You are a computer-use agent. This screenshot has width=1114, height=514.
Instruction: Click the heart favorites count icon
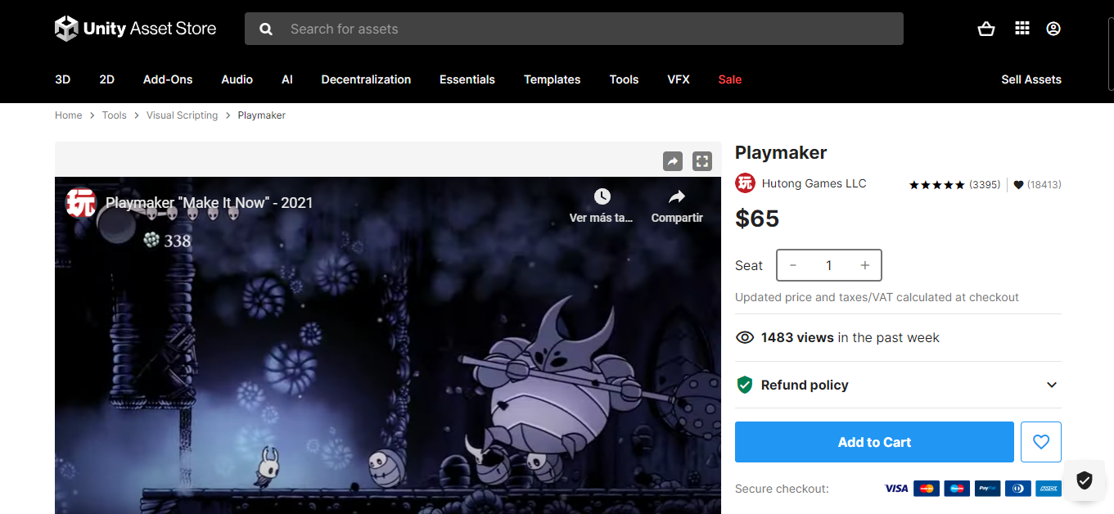point(1018,185)
